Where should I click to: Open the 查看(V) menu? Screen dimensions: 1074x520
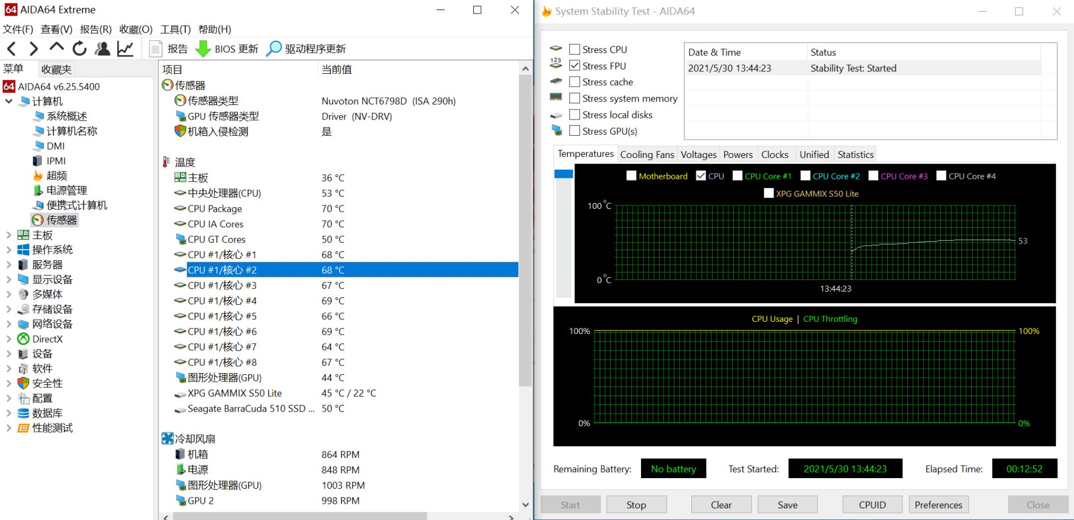tap(56, 29)
